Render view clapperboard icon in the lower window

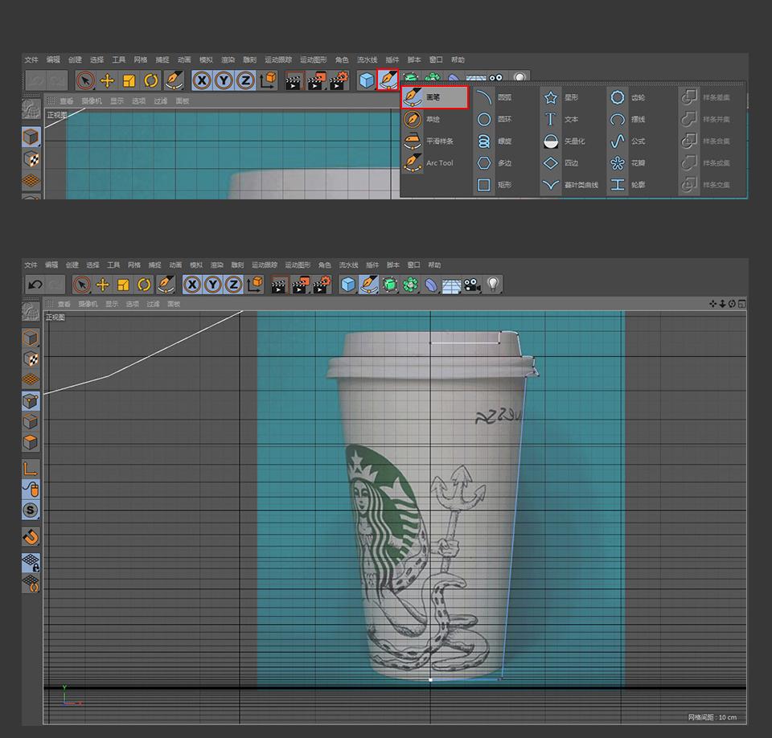(279, 285)
